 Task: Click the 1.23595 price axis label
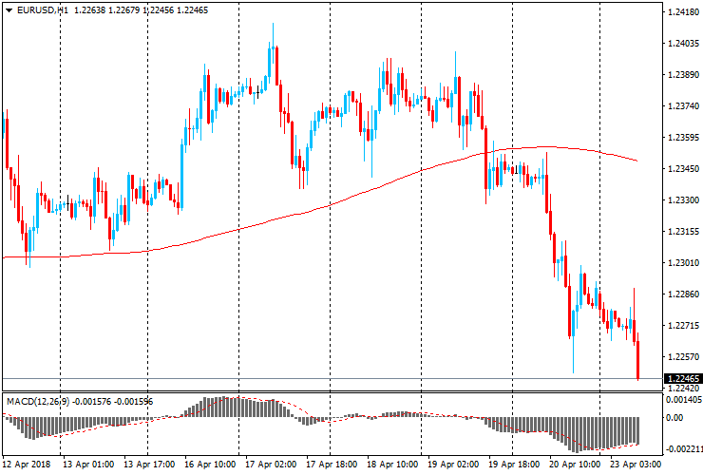[683, 138]
